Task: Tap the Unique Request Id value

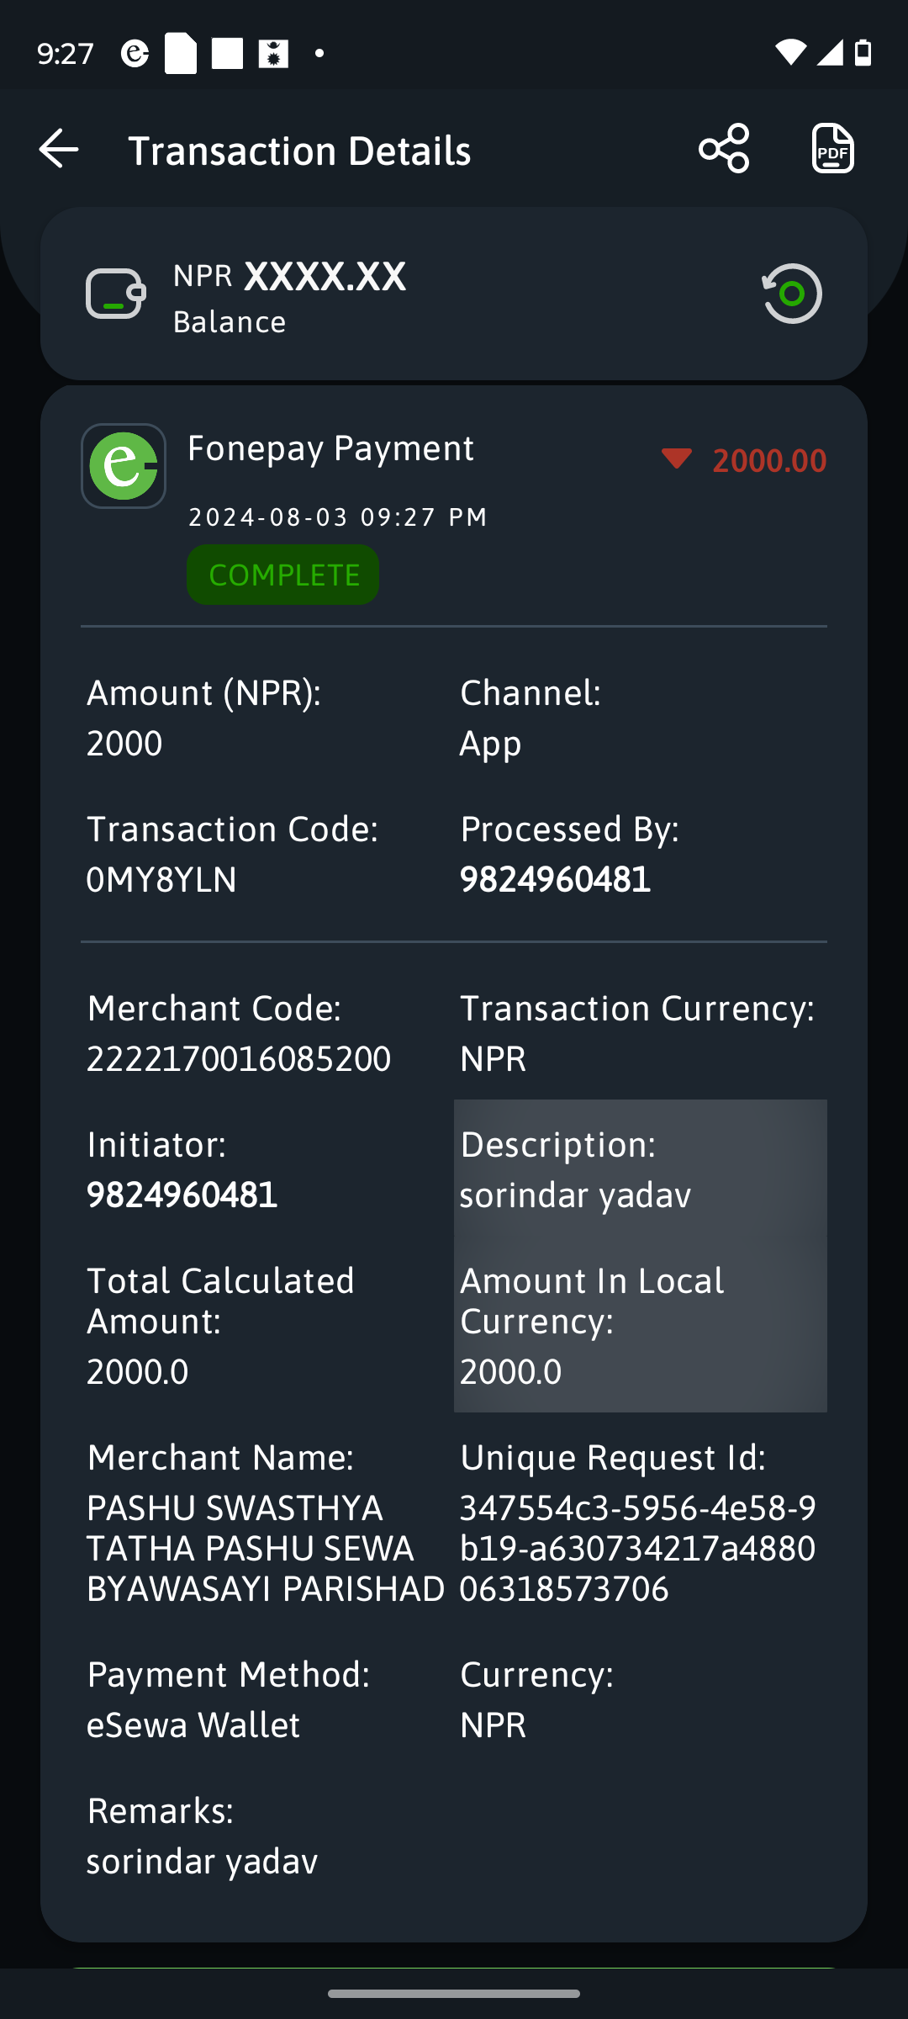Action: (637, 1548)
